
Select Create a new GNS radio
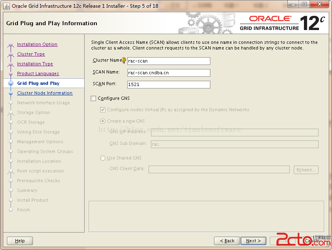point(103,121)
